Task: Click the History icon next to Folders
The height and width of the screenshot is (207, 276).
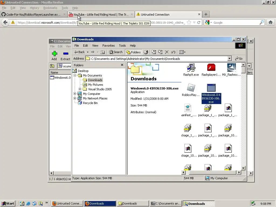Action: tap(146, 52)
